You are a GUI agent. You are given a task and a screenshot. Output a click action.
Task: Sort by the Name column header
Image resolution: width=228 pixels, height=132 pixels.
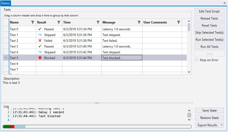point(19,22)
